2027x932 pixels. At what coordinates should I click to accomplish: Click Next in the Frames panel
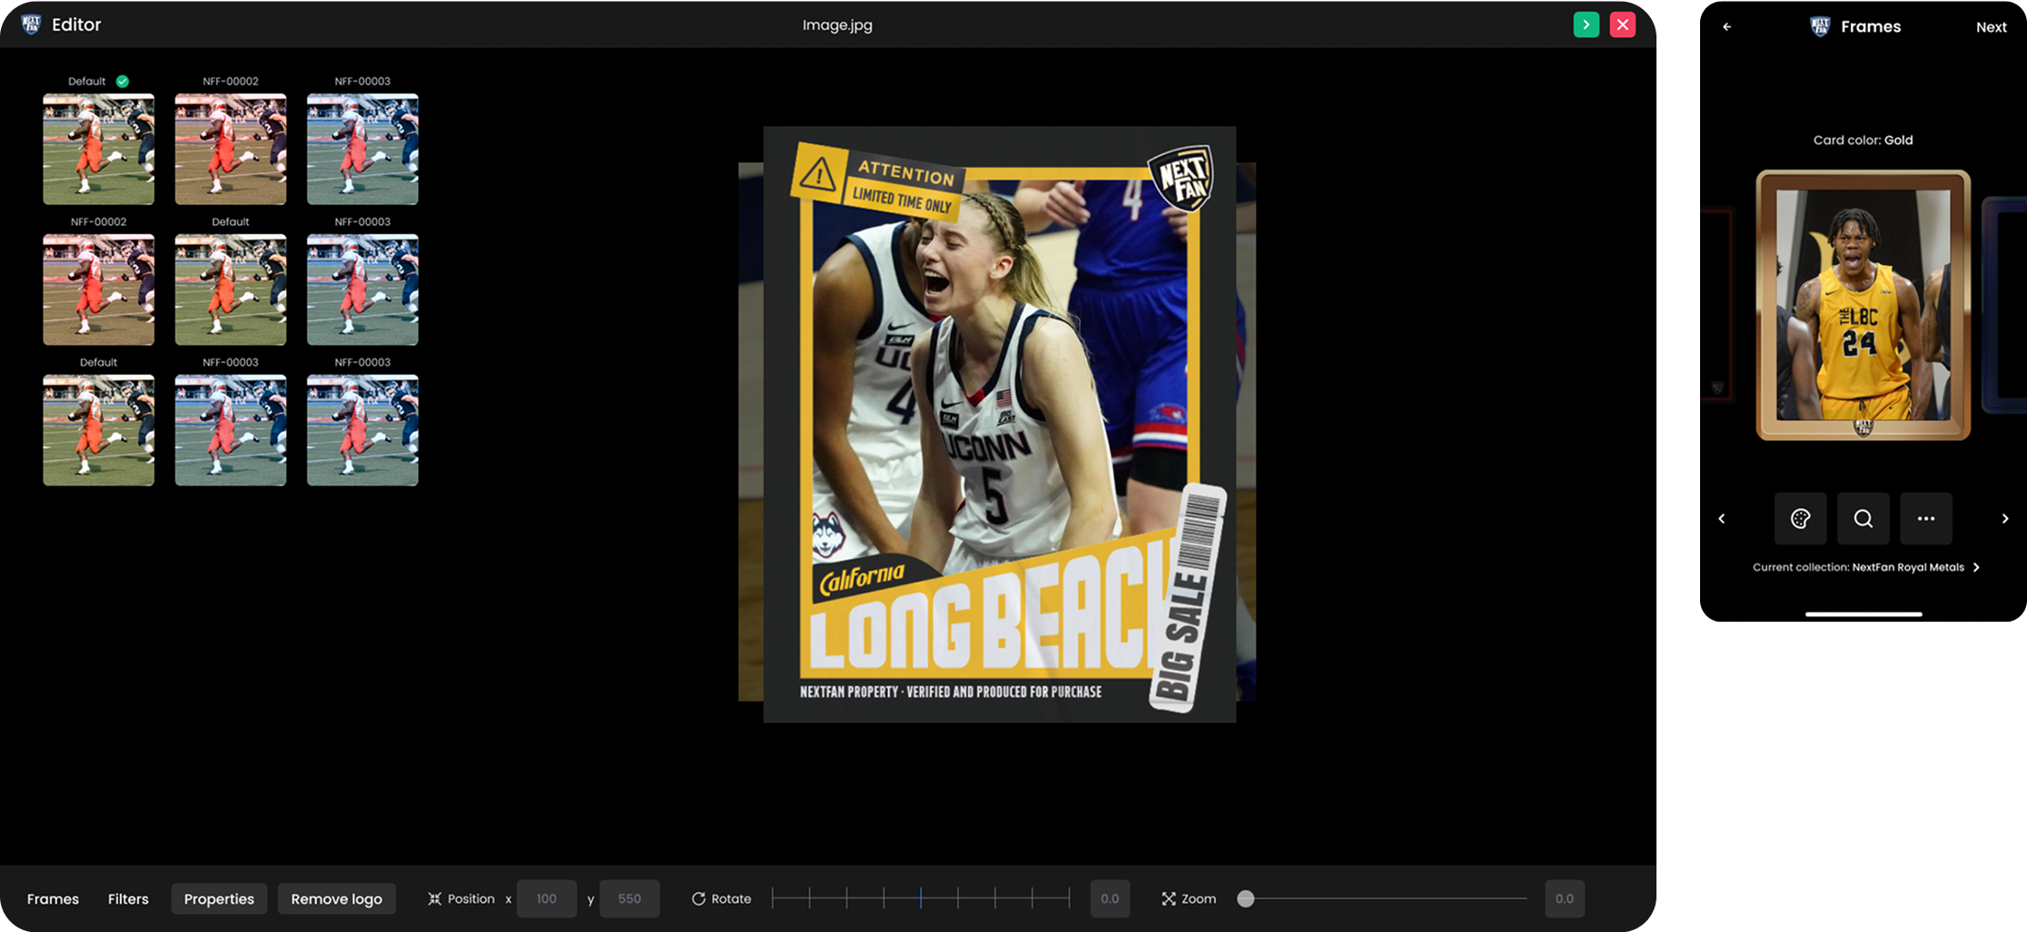coord(1991,27)
